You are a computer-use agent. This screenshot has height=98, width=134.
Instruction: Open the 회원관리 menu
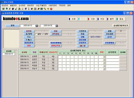(5, 6)
